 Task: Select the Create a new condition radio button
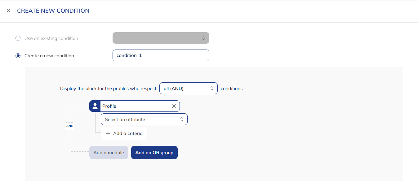pyautogui.click(x=18, y=55)
